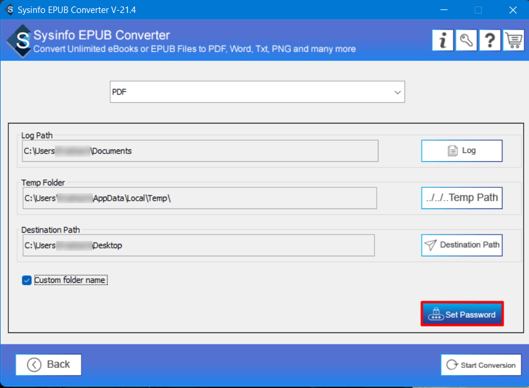Screen dimensions: 529x388
Task: Click the Sysinfo logo in header
Action: [x=19, y=40]
